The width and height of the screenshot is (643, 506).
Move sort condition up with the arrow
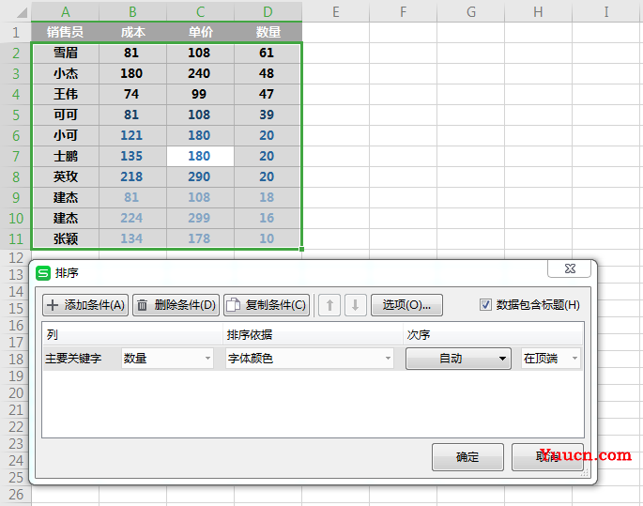(x=329, y=305)
